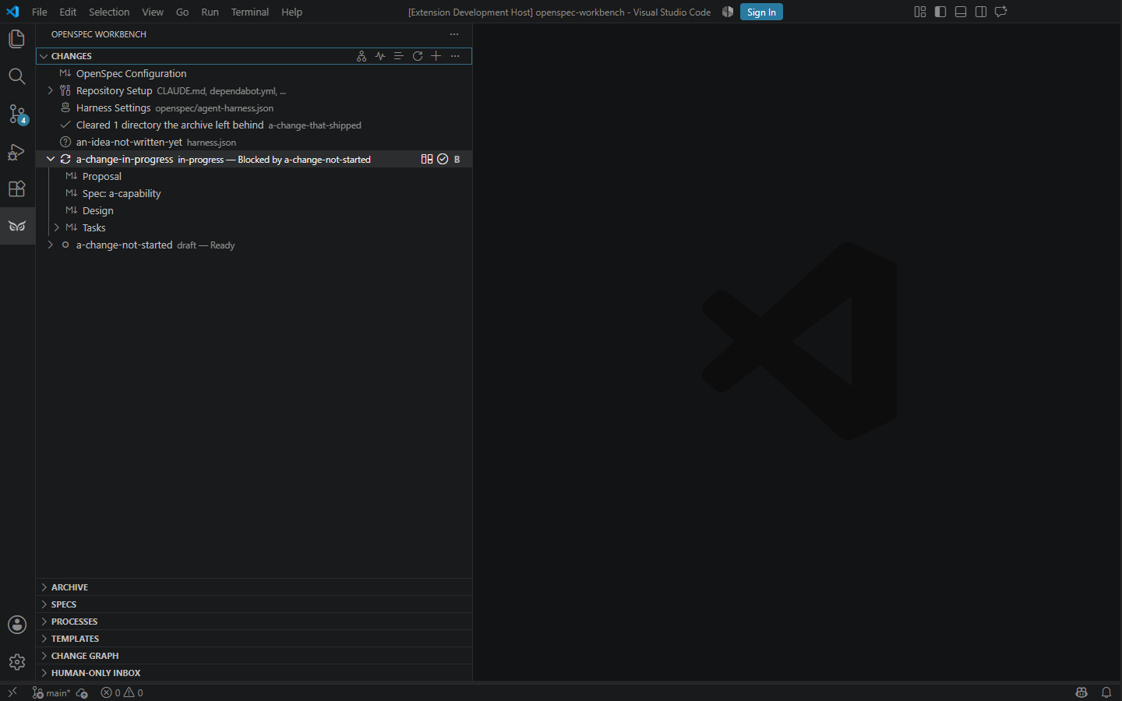
Task: Toggle bottom panel visibility
Action: pos(961,12)
